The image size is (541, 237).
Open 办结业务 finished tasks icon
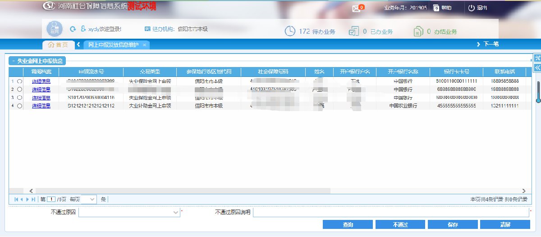[x=418, y=31]
